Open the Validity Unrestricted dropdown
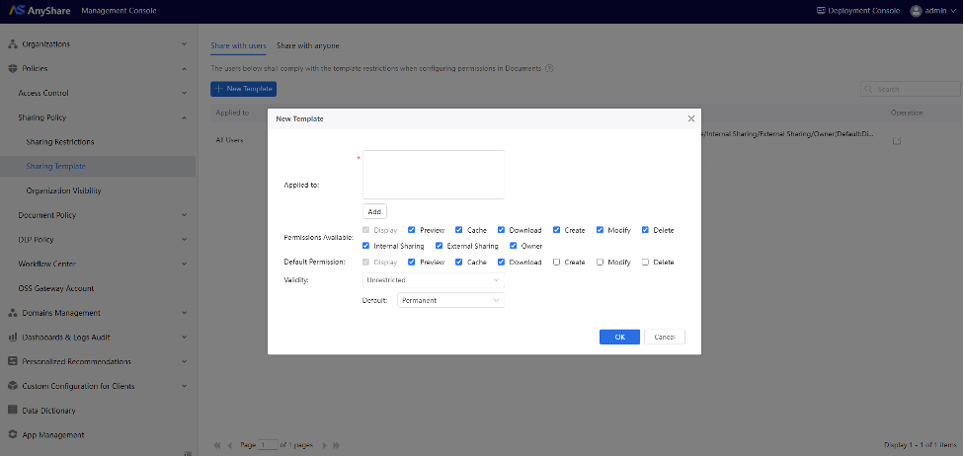This screenshot has width=964, height=456. 434,280
